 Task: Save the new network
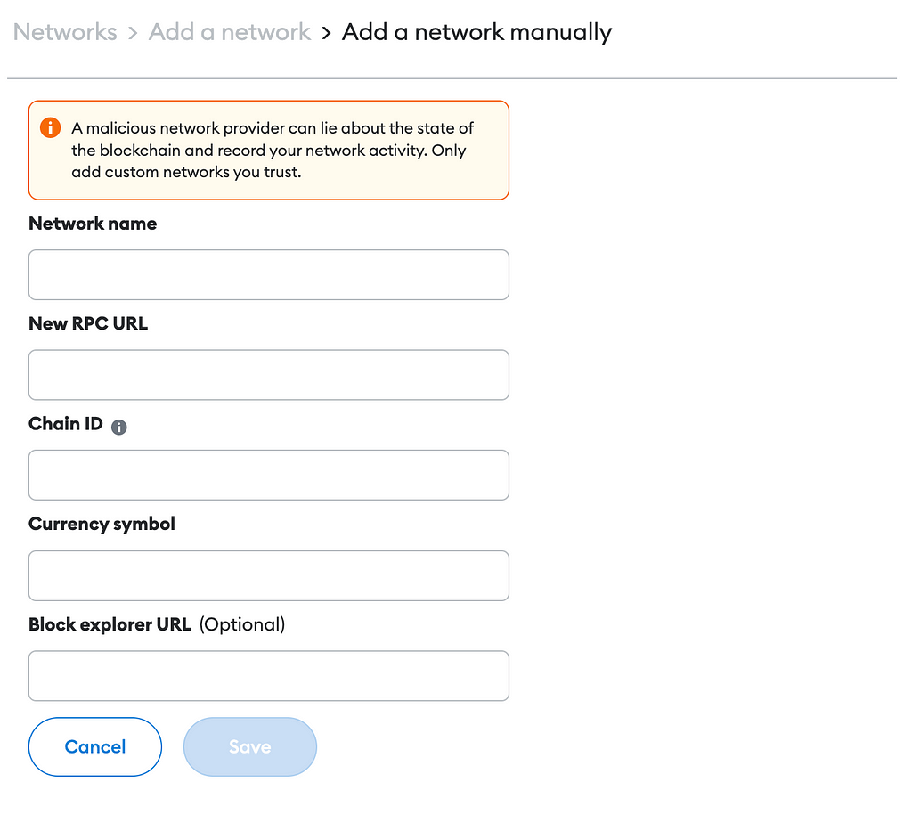tap(250, 746)
